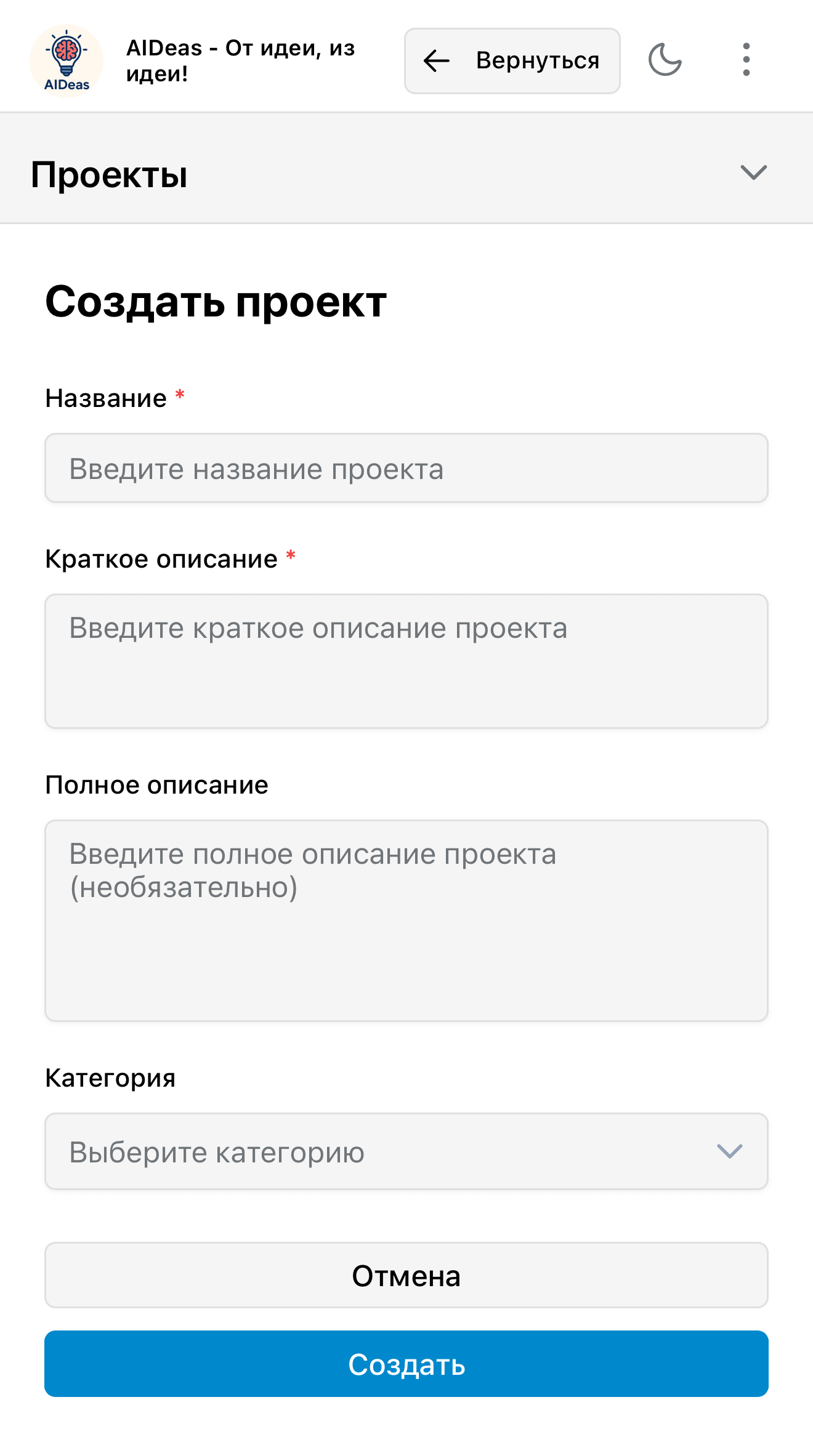Focus the project name input field
Image resolution: width=813 pixels, height=1437 pixels.
pyautogui.click(x=407, y=469)
